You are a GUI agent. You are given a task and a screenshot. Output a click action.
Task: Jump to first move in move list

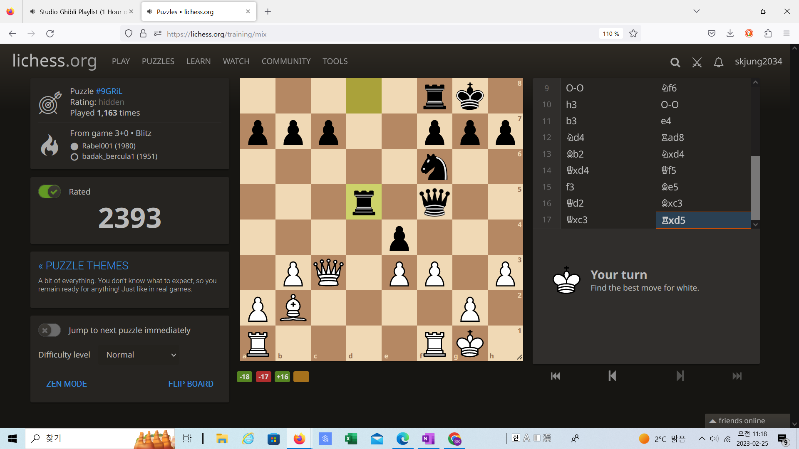(555, 376)
